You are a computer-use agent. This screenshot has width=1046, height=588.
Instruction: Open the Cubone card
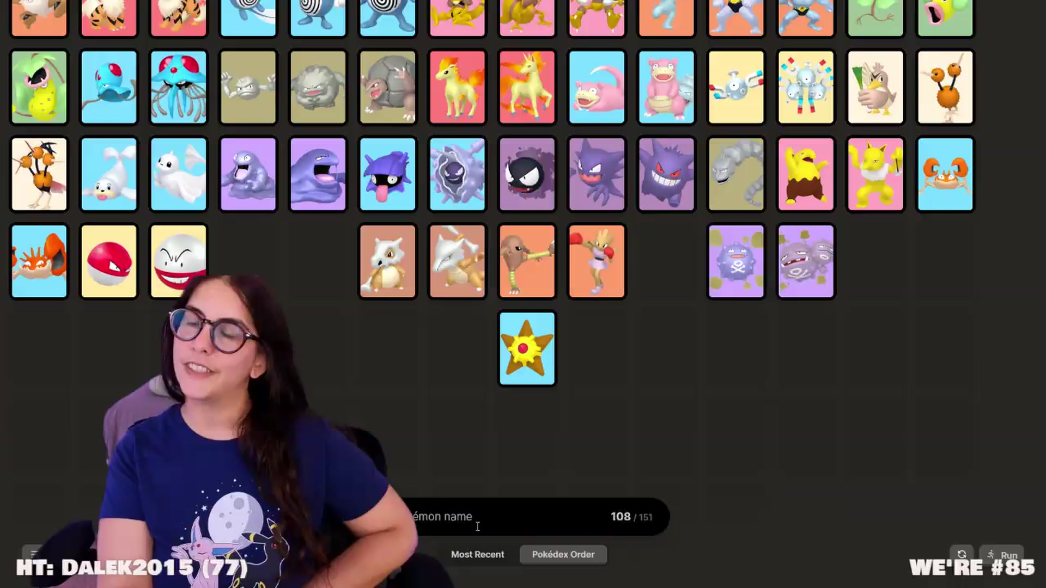[388, 261]
